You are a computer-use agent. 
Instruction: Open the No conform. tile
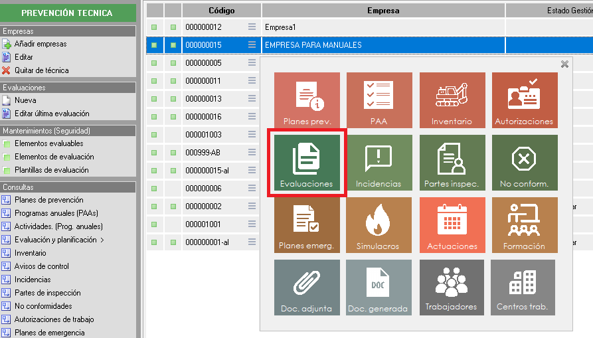pyautogui.click(x=524, y=163)
